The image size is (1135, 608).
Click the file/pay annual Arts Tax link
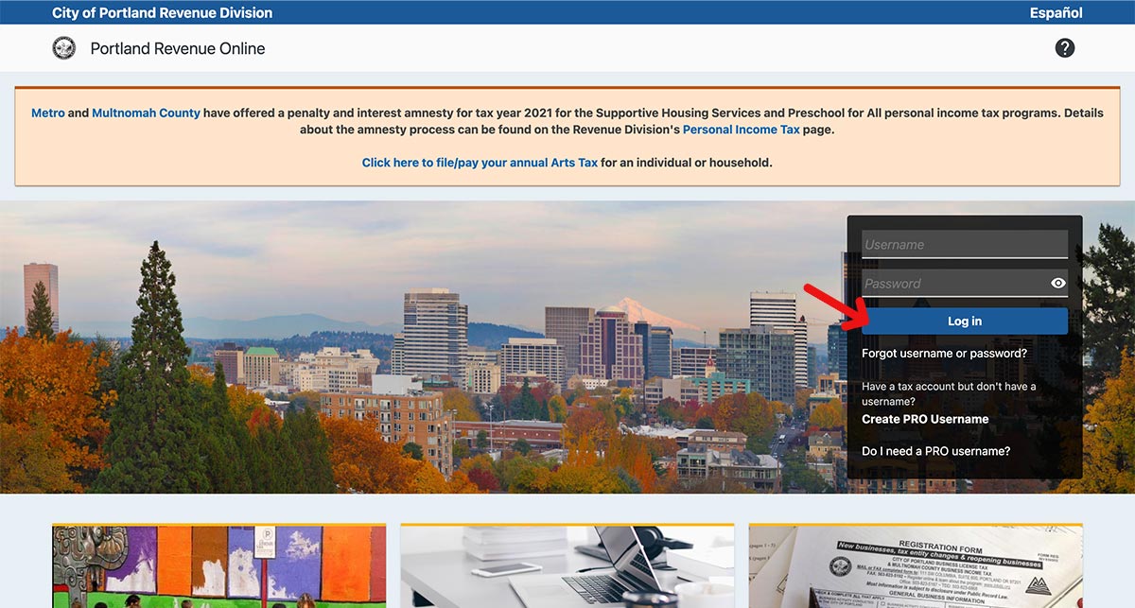(480, 163)
